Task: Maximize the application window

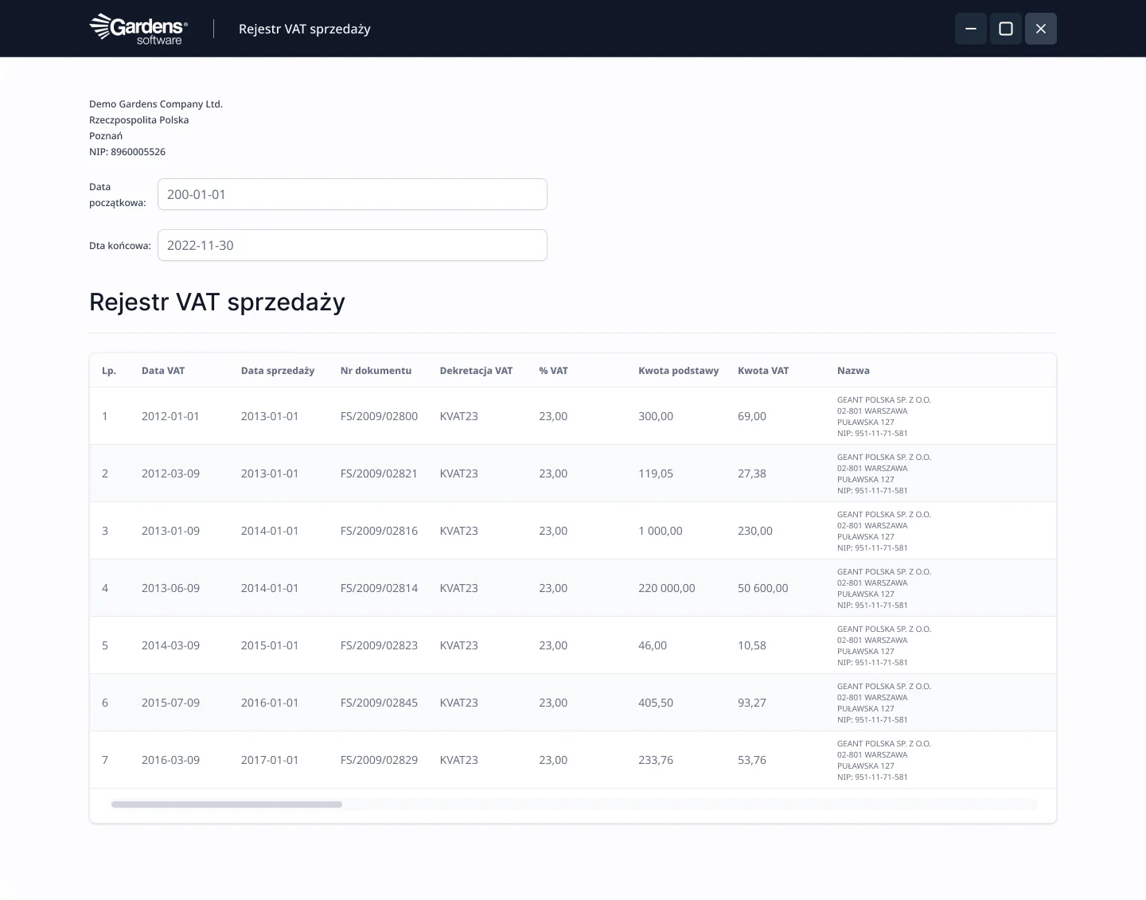Action: pyautogui.click(x=1005, y=29)
